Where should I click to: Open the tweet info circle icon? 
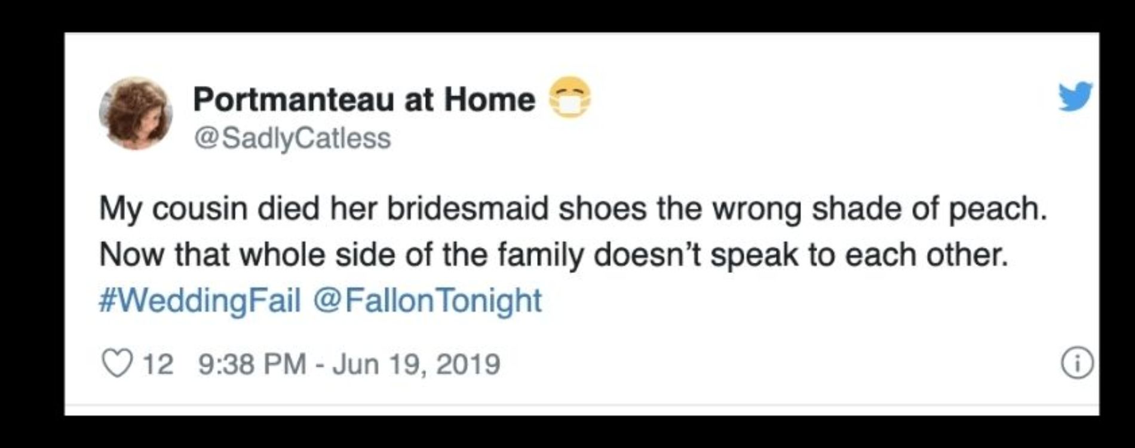pyautogui.click(x=1078, y=363)
